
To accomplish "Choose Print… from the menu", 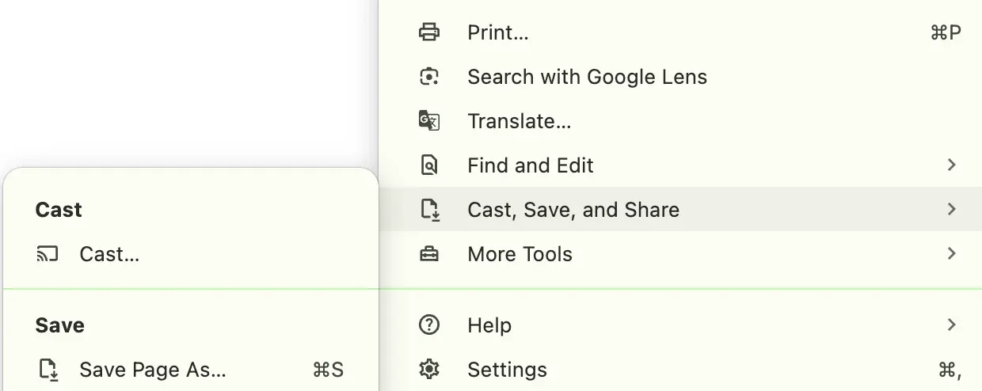I will point(680,32).
